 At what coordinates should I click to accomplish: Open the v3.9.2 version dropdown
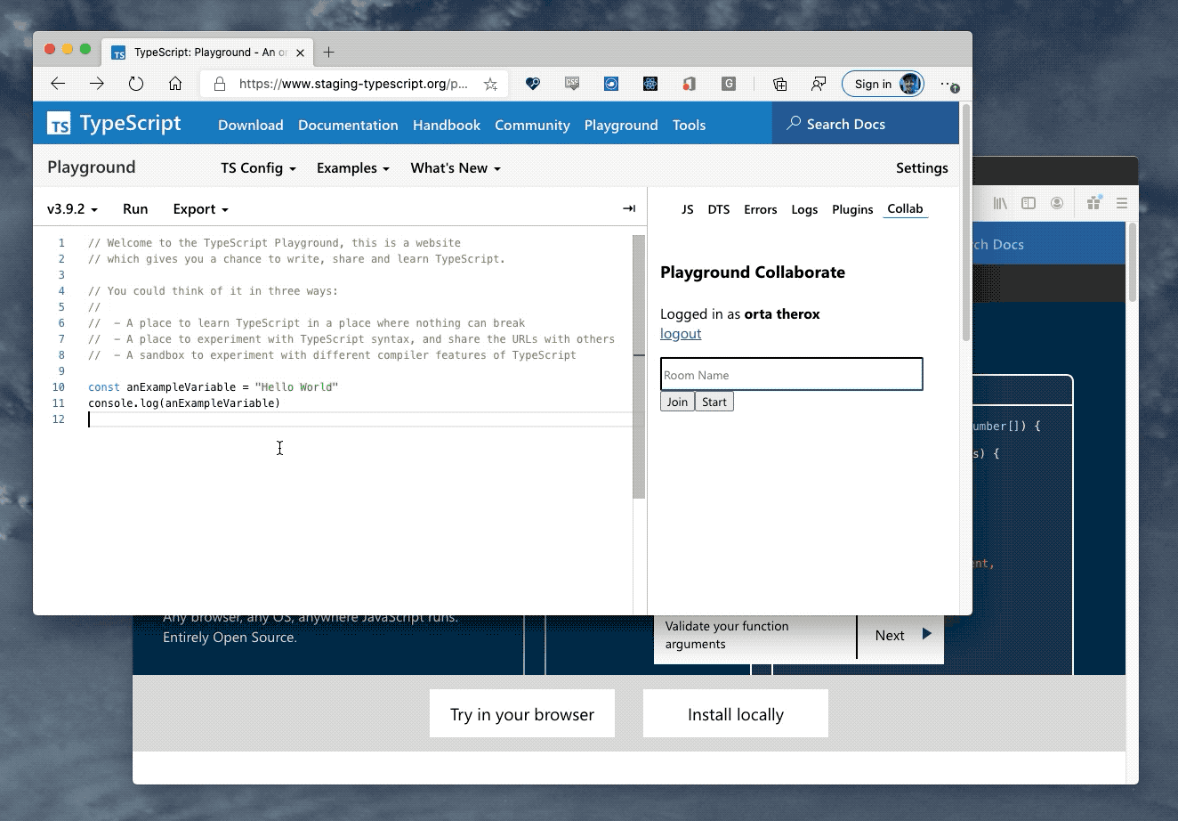(x=72, y=208)
